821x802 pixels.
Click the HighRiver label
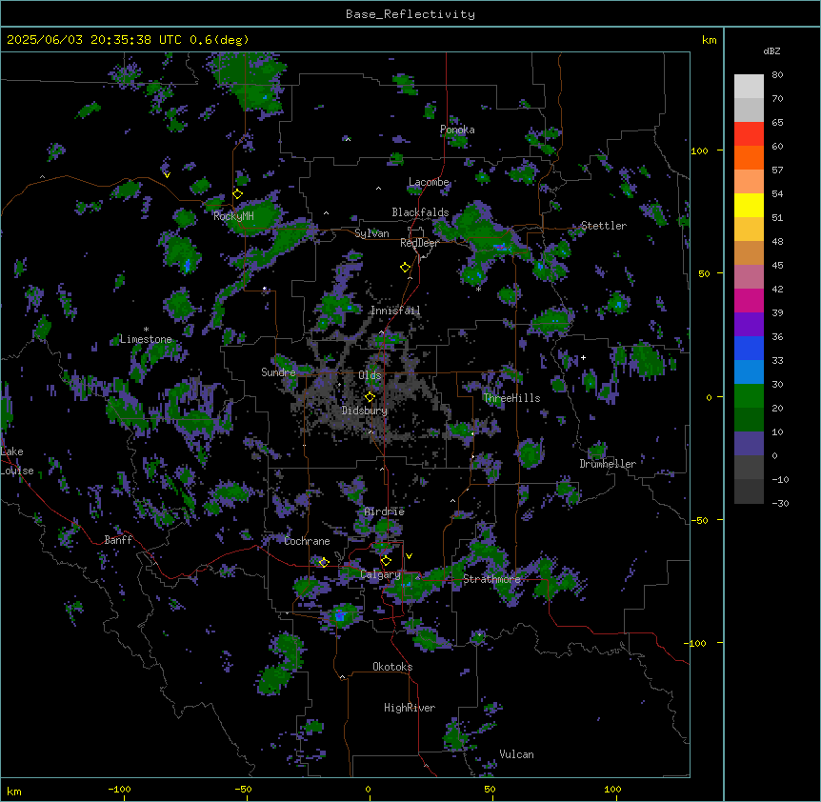pos(410,708)
